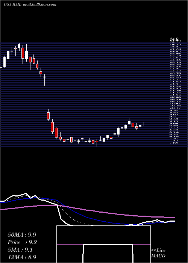The height and width of the screenshot is (263, 188).
Task: Click the highest white candlestick at chart top
Action: pyautogui.click(x=19, y=47)
